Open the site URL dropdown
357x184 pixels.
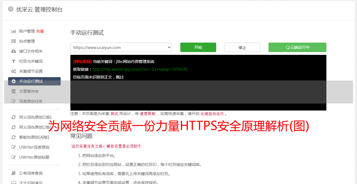[x=121, y=47]
